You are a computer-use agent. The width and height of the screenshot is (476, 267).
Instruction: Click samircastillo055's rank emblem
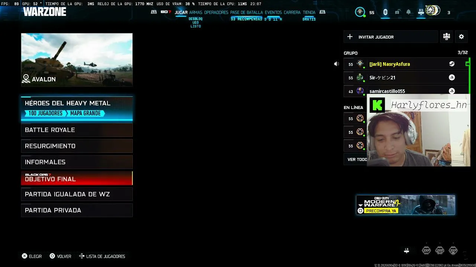pos(360,91)
